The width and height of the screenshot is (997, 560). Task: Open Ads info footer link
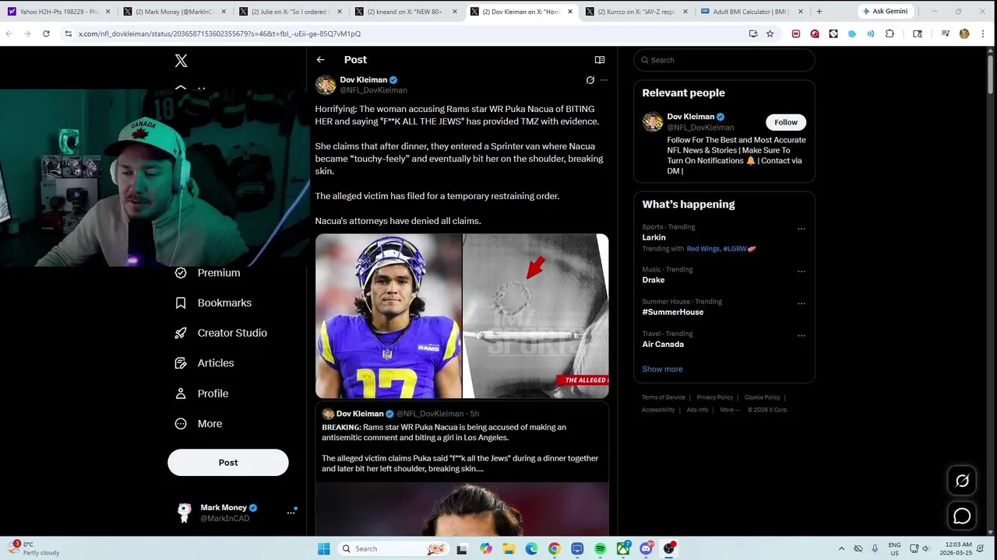click(697, 410)
